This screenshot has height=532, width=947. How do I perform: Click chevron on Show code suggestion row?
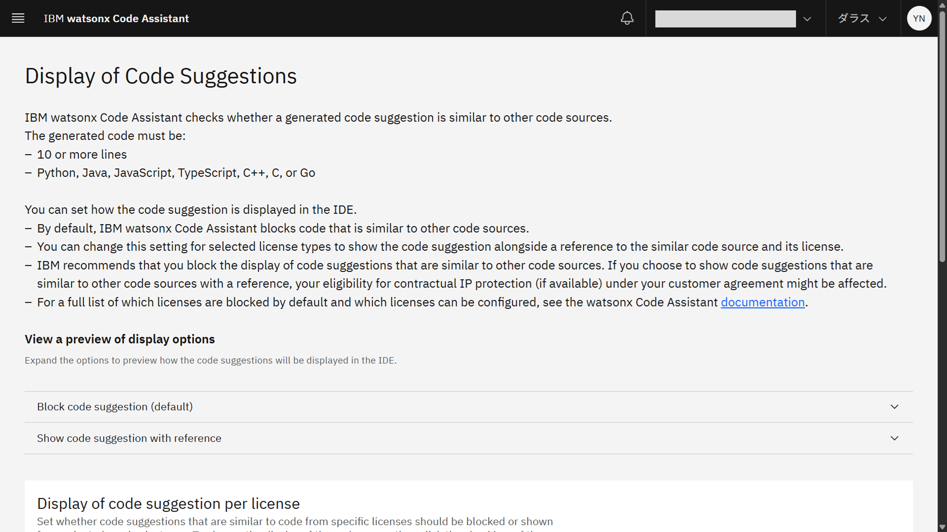tap(894, 438)
